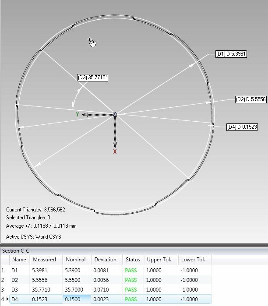Click the Average +/- 0.1198 / -0.0118 mm text

41,226
